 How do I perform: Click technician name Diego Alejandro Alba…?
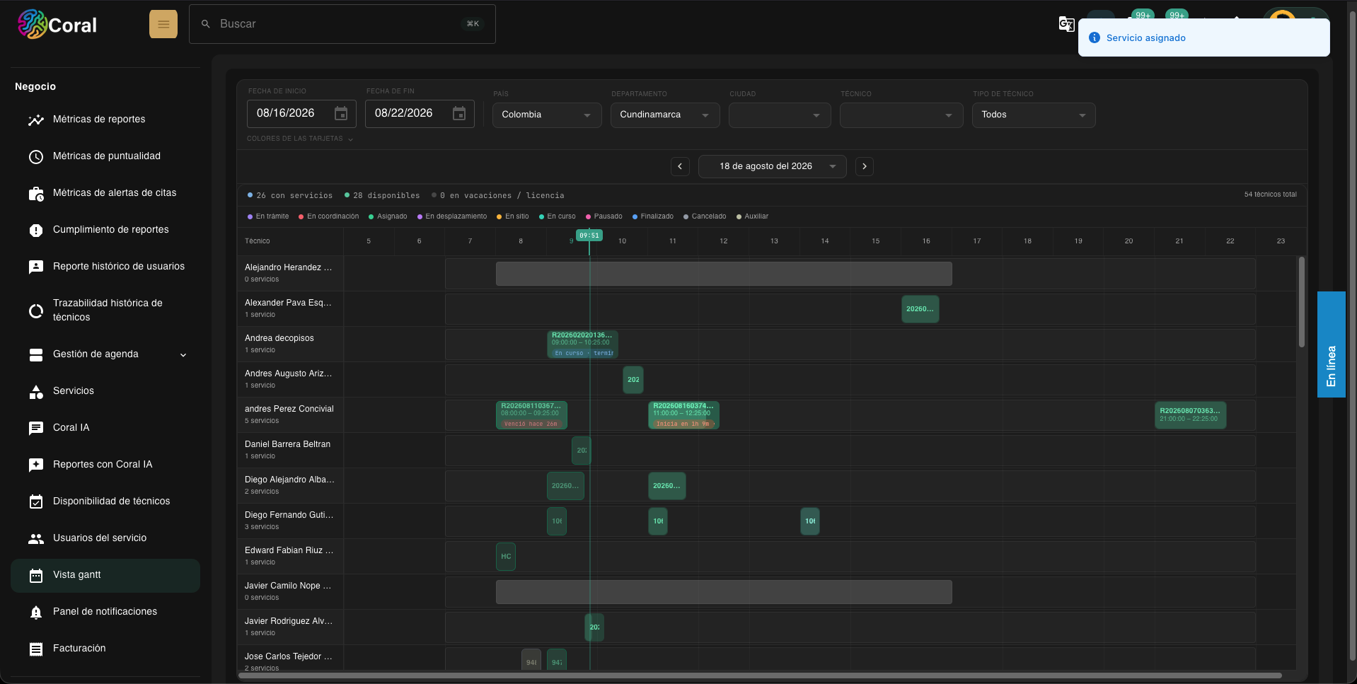(x=289, y=480)
